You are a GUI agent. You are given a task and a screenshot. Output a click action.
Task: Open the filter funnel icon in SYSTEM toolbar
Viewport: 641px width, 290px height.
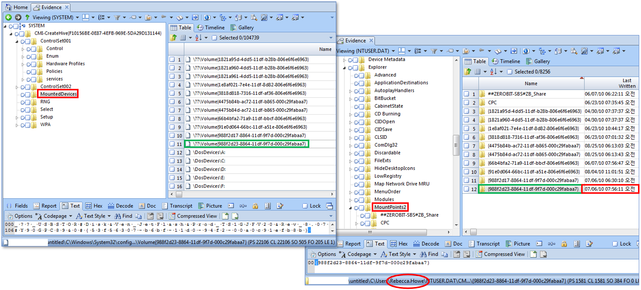(x=117, y=17)
